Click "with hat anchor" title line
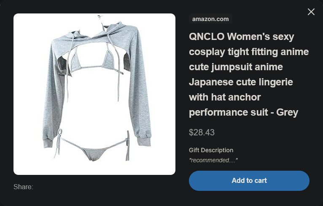323x206 pixels. click(225, 97)
